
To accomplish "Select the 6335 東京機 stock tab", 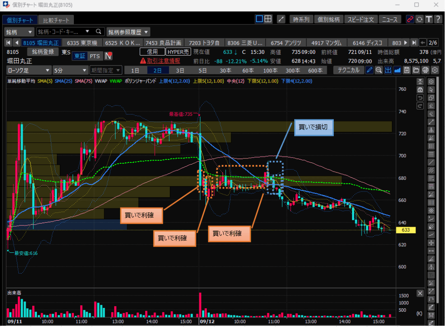I will pyautogui.click(x=85, y=43).
